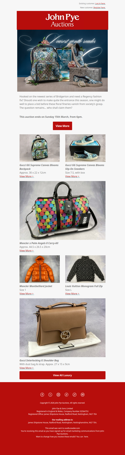The height and width of the screenshot is (455, 125).
Task: Open the X (Twitter) social icon
Action: point(50,395)
